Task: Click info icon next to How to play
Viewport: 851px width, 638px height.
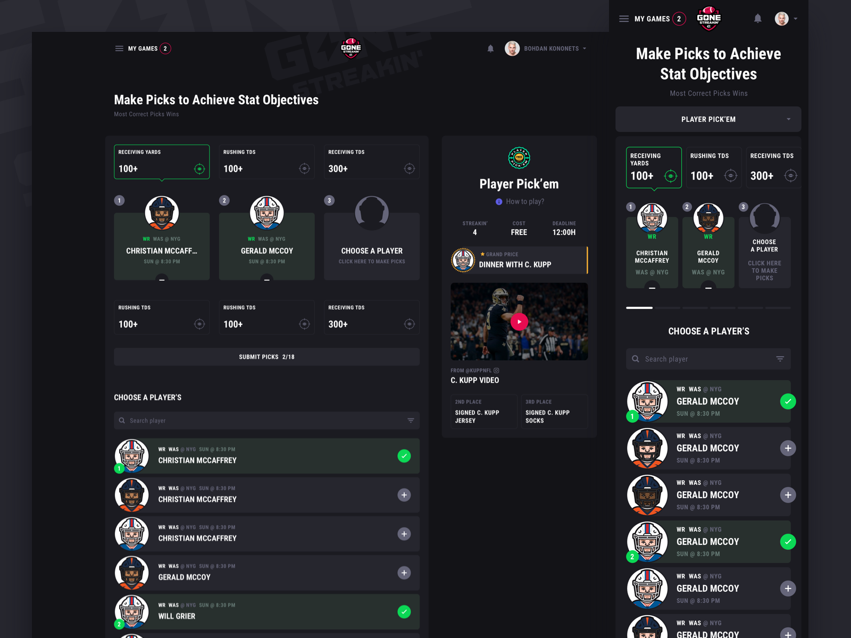Action: tap(499, 202)
